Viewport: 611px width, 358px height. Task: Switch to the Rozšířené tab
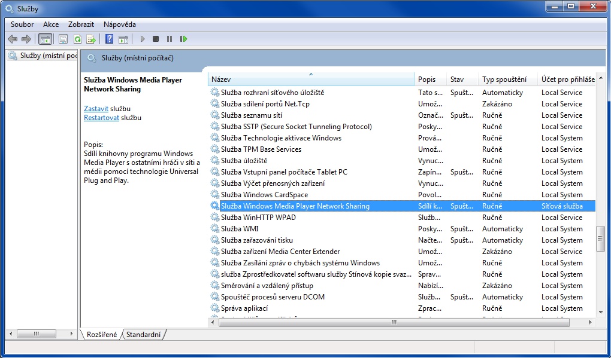102,334
